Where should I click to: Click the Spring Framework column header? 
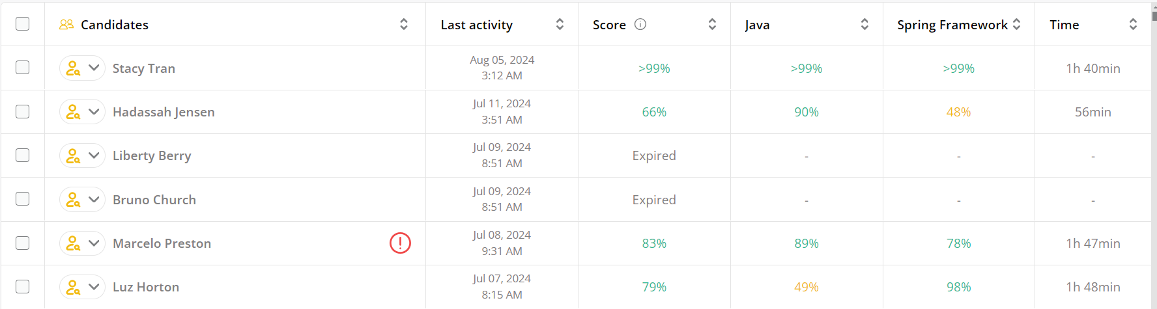(952, 25)
